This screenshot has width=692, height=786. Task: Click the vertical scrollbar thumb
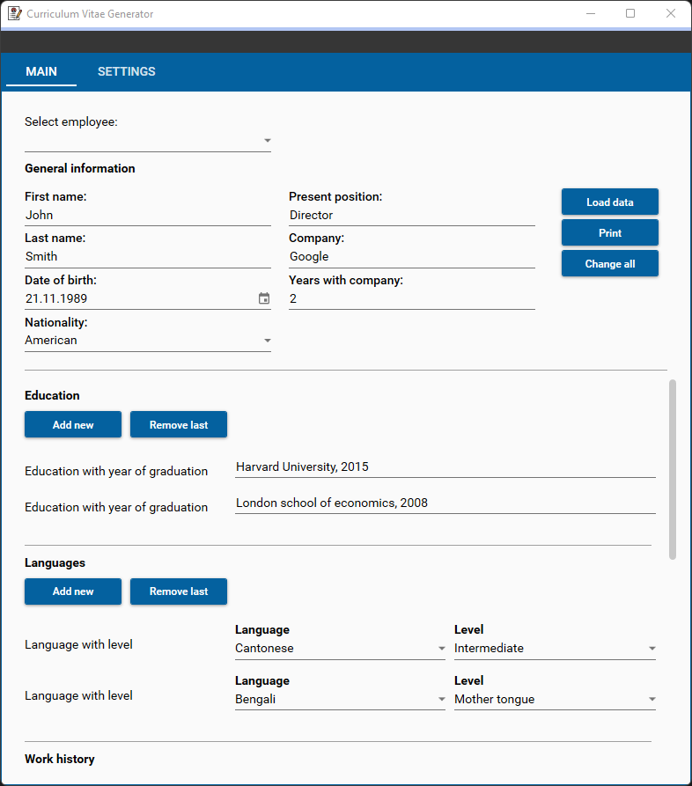tap(673, 469)
